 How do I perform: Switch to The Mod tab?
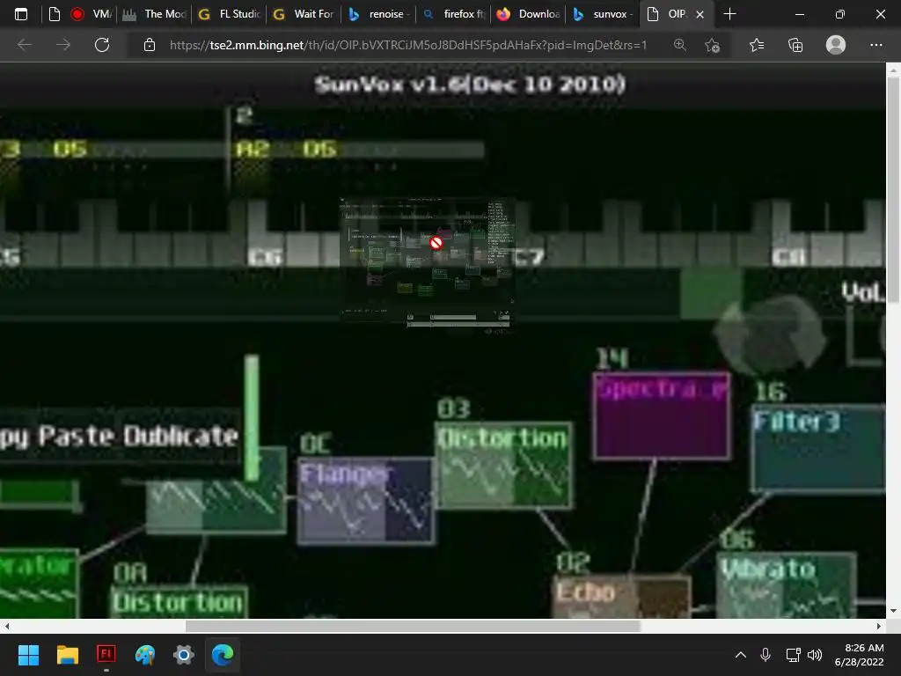click(155, 14)
